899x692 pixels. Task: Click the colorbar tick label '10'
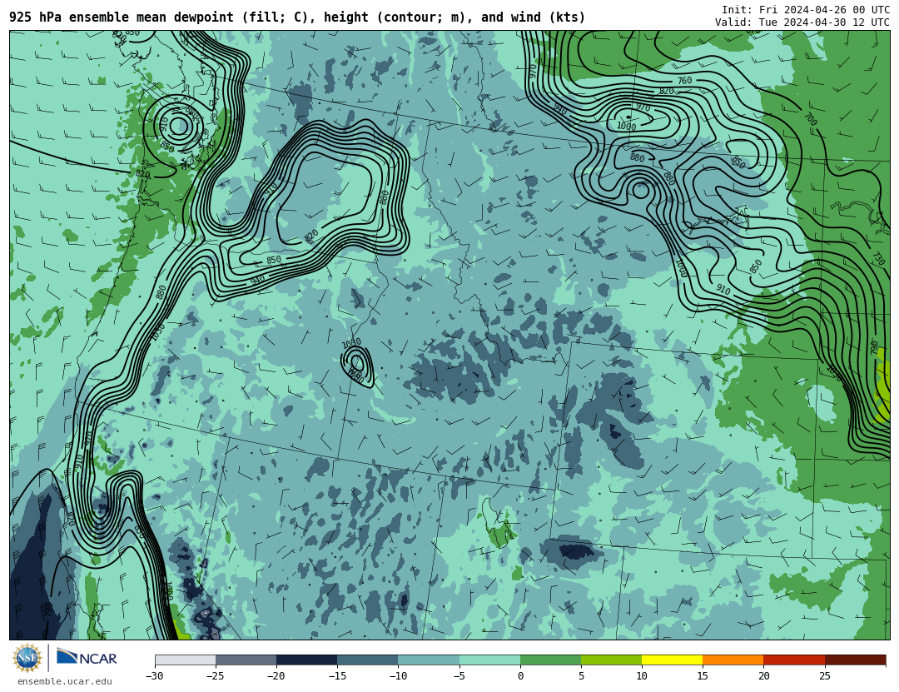coord(642,676)
